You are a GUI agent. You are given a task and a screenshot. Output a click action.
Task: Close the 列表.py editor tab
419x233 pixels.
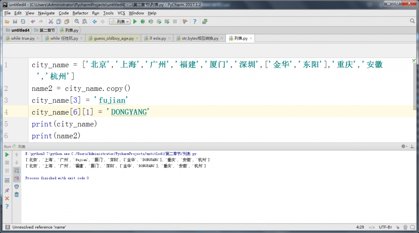pyautogui.click(x=251, y=38)
